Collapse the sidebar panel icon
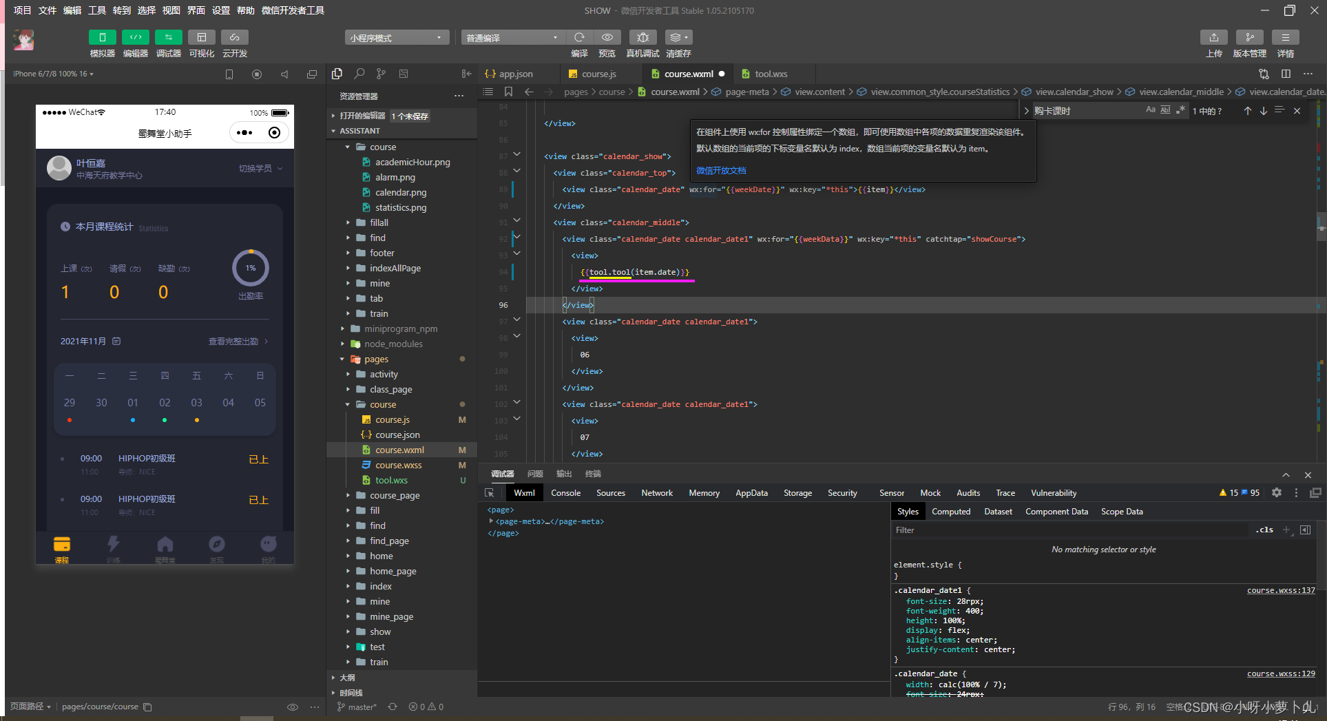The image size is (1327, 721). (x=466, y=74)
